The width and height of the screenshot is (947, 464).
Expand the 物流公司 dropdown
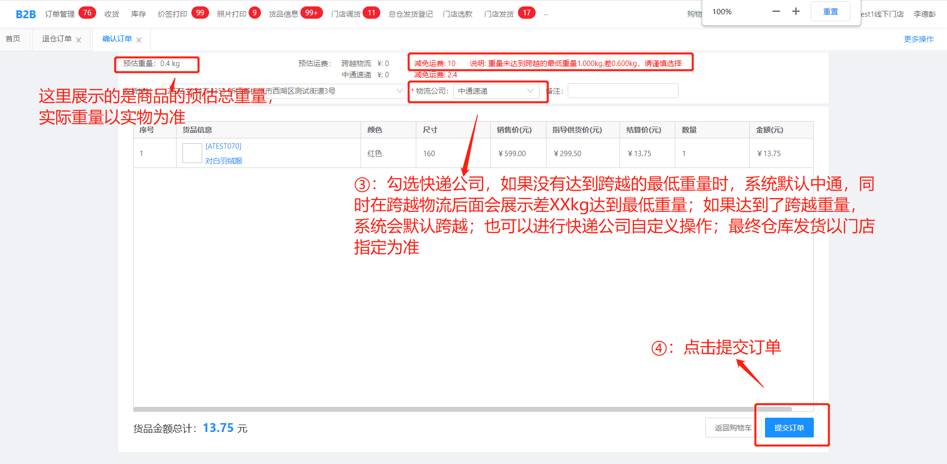click(x=495, y=91)
